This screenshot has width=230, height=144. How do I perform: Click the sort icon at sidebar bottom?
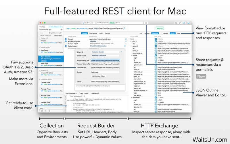tap(46, 111)
